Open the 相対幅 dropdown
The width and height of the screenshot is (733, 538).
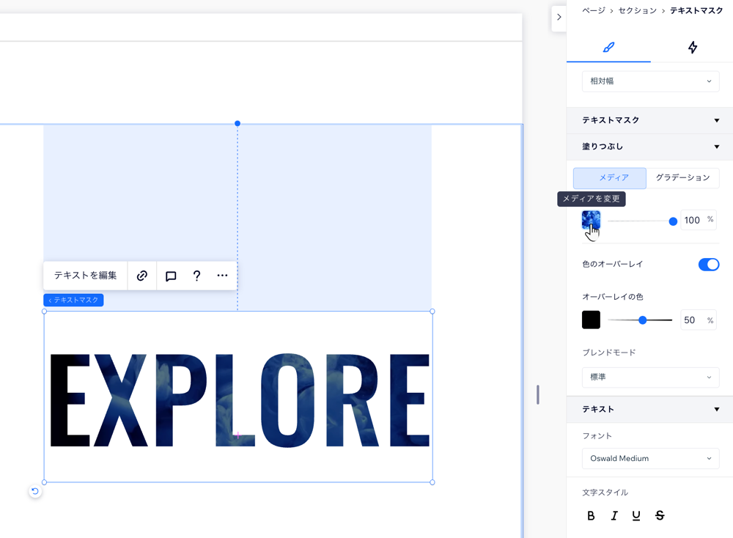point(650,81)
